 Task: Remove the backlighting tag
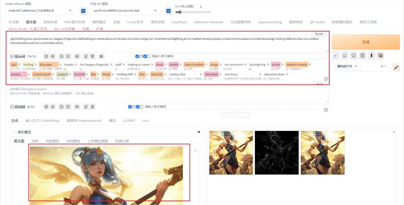point(268,65)
